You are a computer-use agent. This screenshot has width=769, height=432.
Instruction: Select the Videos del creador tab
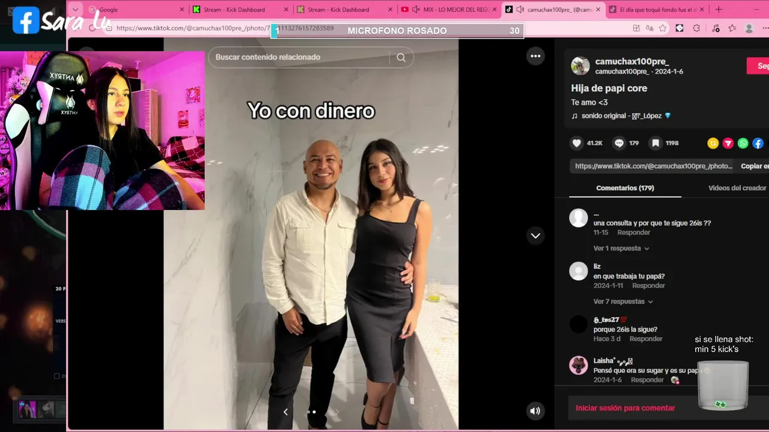click(737, 188)
